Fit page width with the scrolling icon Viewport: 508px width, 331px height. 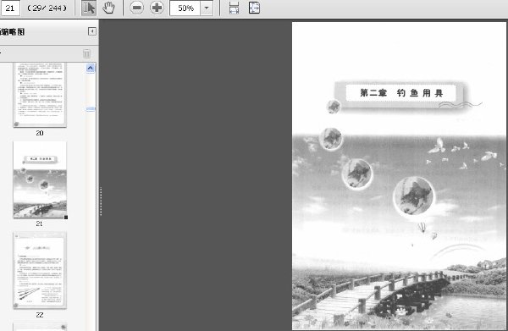(234, 8)
